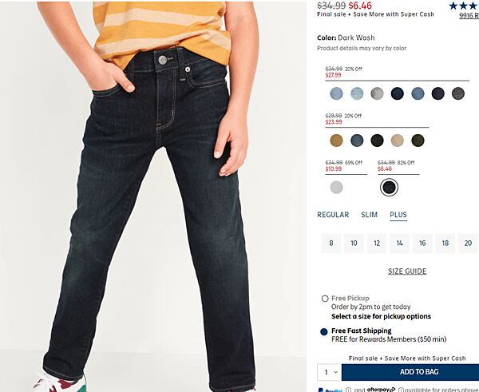This screenshot has width=479, height=392.
Task: Select the circled dark wash $6.46 swatch
Action: 389,188
